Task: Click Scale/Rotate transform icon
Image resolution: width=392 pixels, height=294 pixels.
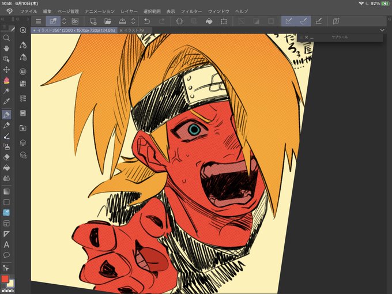Action: click(224, 21)
